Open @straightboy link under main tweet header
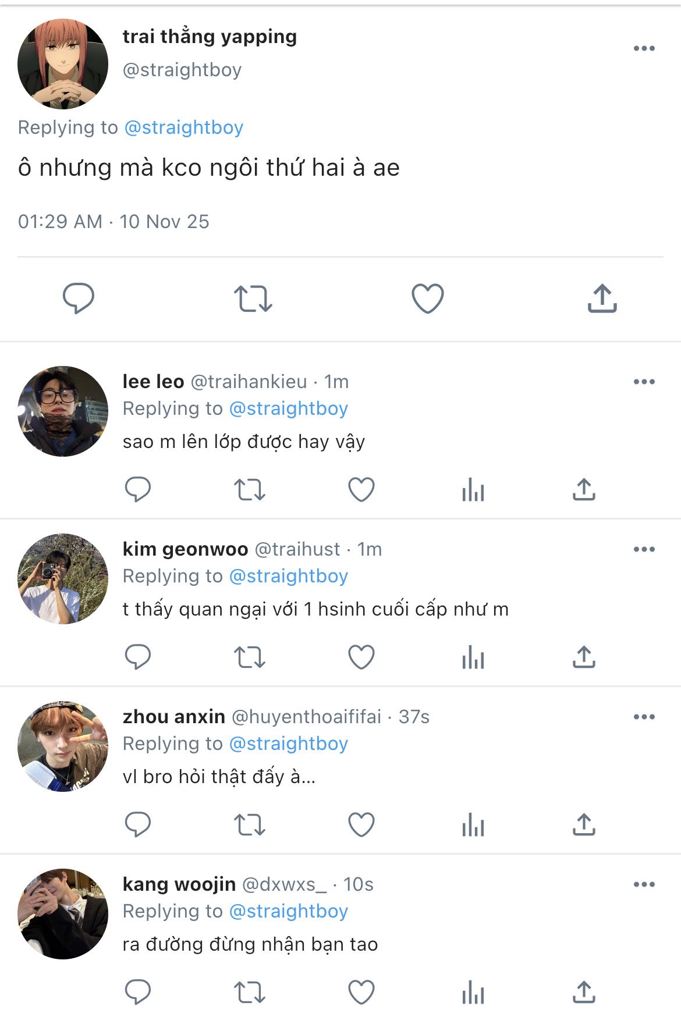This screenshot has width=681, height=1017. tap(184, 127)
